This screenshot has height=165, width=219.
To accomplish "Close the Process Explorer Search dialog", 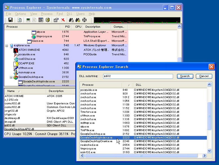I will (x=211, y=67).
